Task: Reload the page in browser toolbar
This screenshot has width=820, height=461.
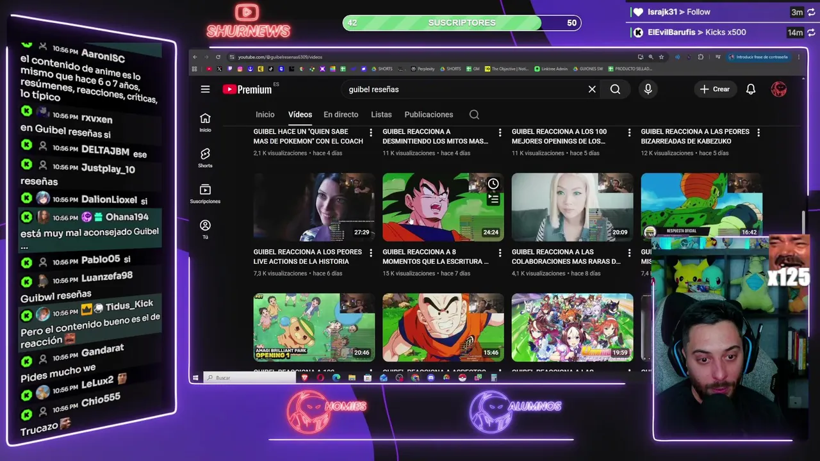Action: pyautogui.click(x=218, y=57)
